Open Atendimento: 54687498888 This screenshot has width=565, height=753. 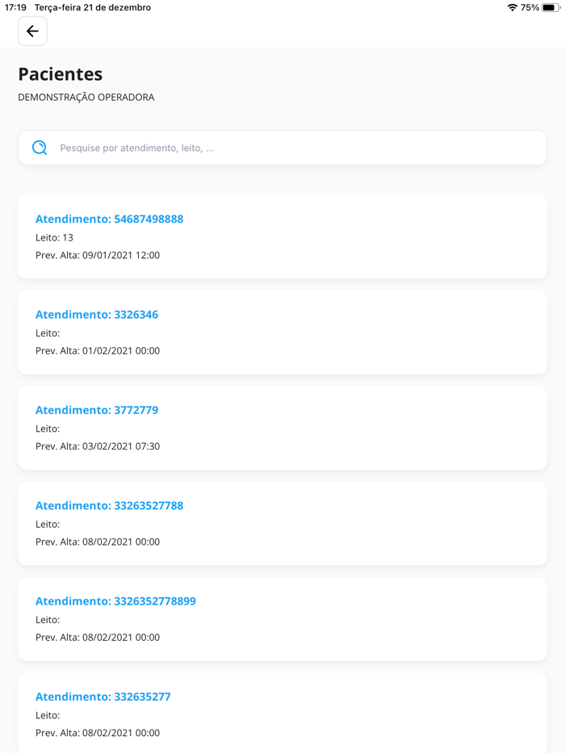[282, 236]
